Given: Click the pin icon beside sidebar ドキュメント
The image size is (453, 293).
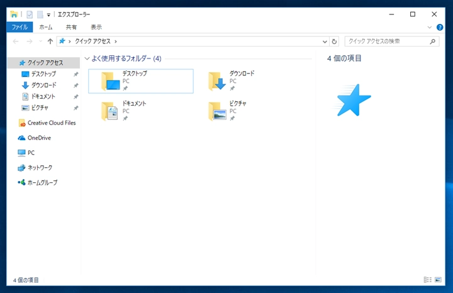Looking at the screenshot, I should click(75, 97).
